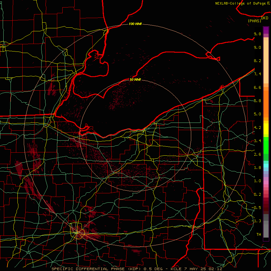Click the 2.6 legend value
Image resolution: width=271 pixels, height=271 pixels.
click(257, 154)
